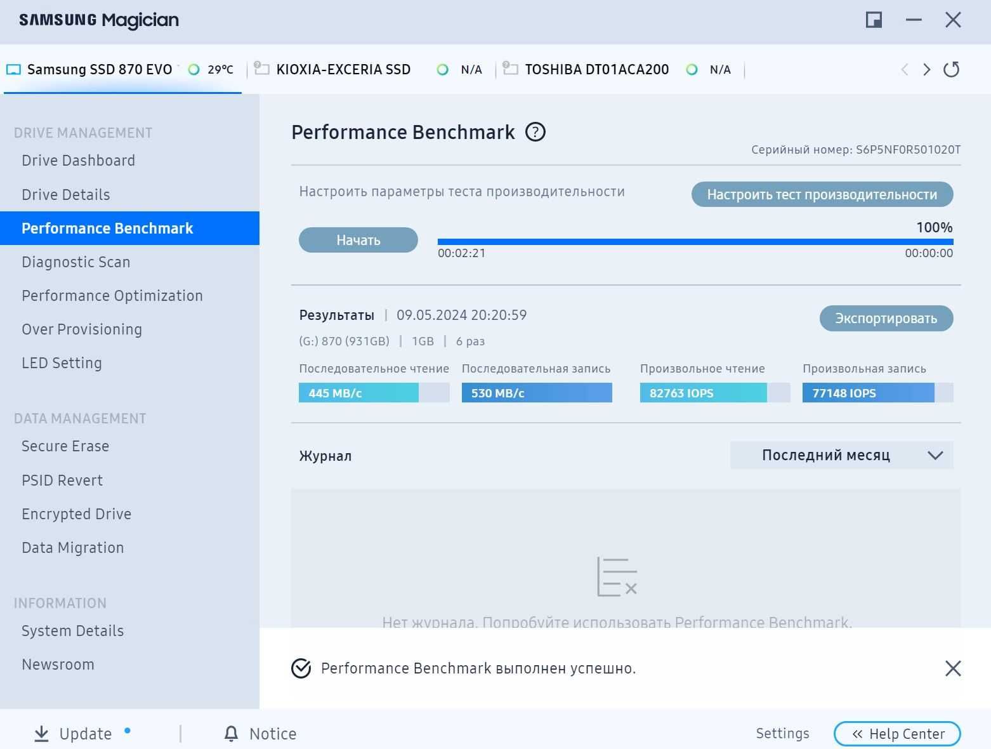Click the Update download icon

coord(41,734)
